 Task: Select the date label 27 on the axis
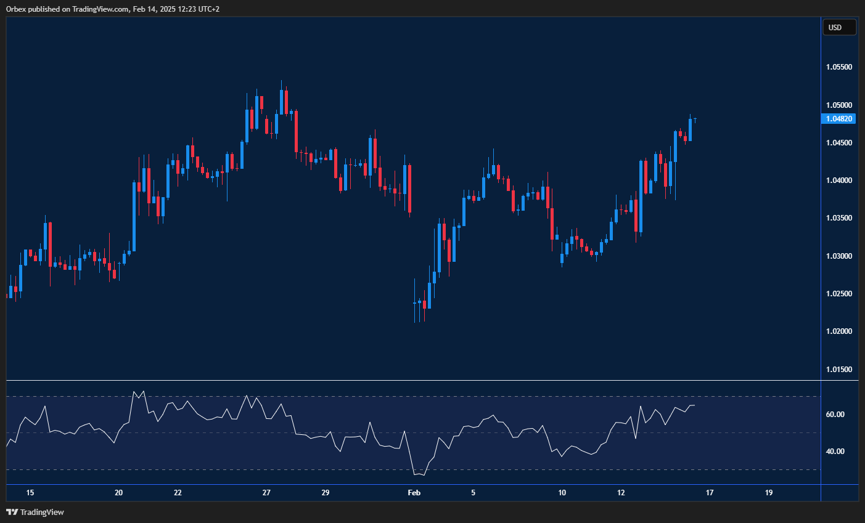point(266,493)
